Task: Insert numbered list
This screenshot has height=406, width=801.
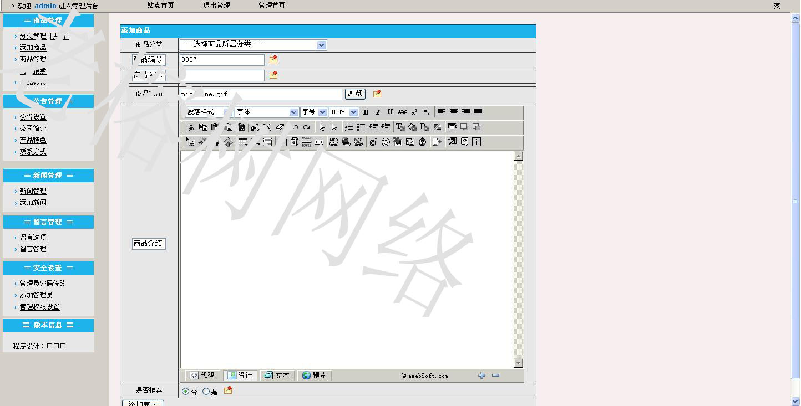Action: [349, 127]
